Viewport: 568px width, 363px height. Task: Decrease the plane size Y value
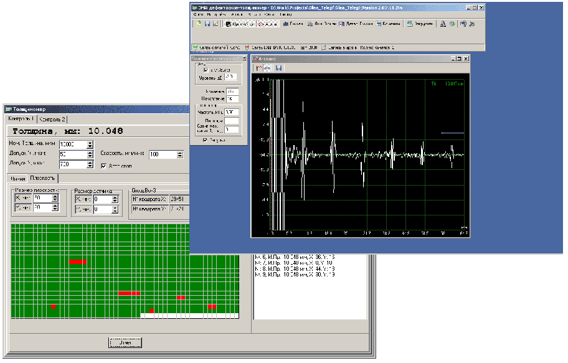pos(55,209)
